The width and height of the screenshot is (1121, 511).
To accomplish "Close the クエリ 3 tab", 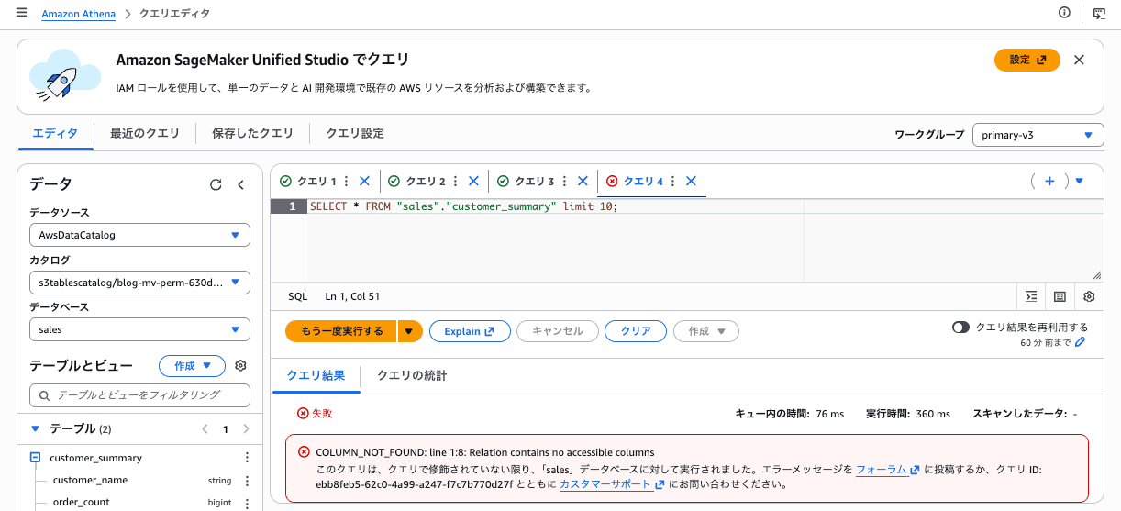I will [x=583, y=182].
